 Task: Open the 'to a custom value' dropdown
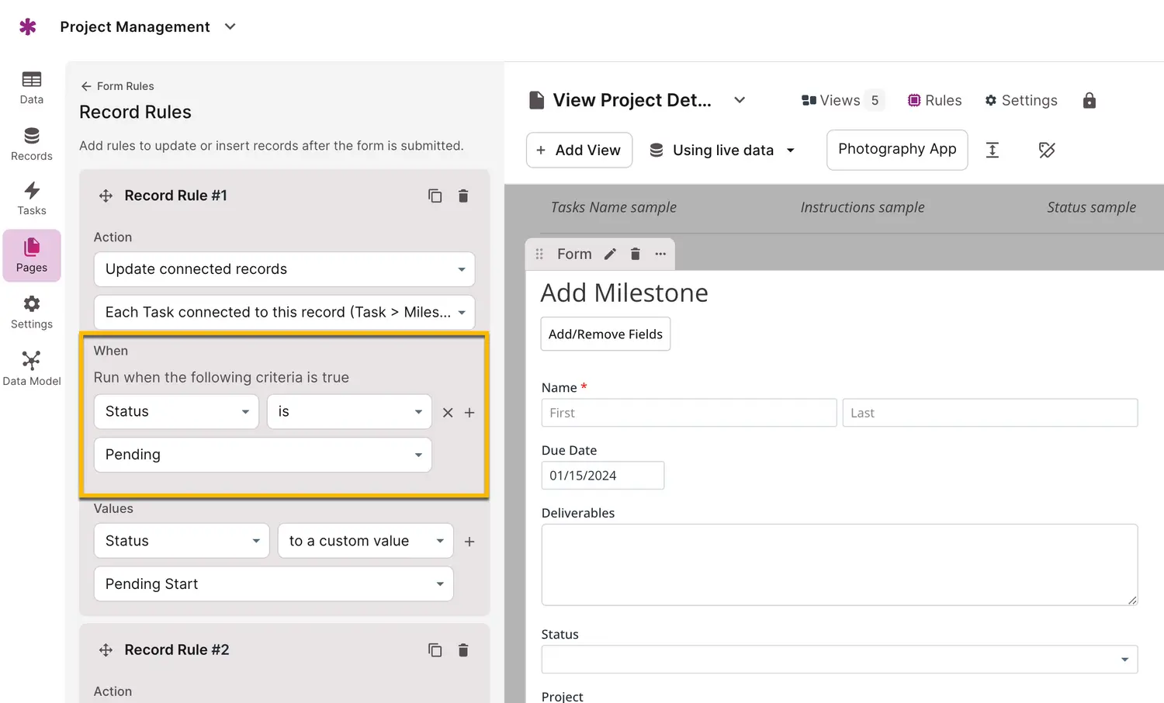[365, 541]
